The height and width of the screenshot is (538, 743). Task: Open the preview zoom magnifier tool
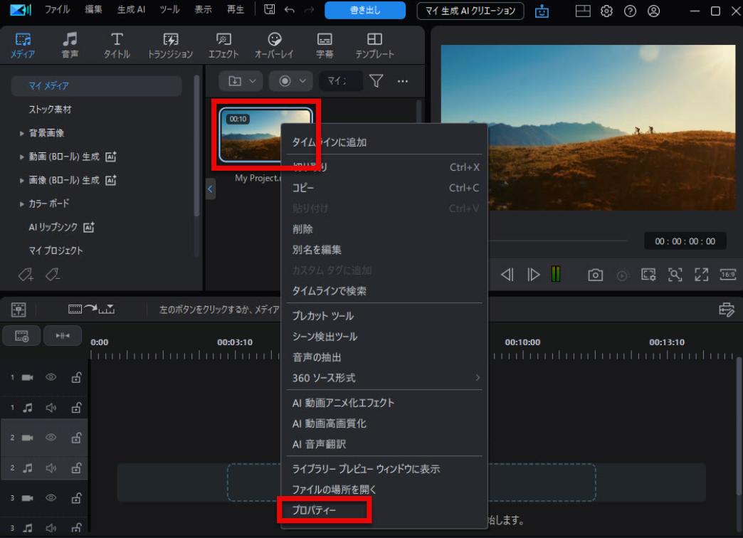pos(675,274)
